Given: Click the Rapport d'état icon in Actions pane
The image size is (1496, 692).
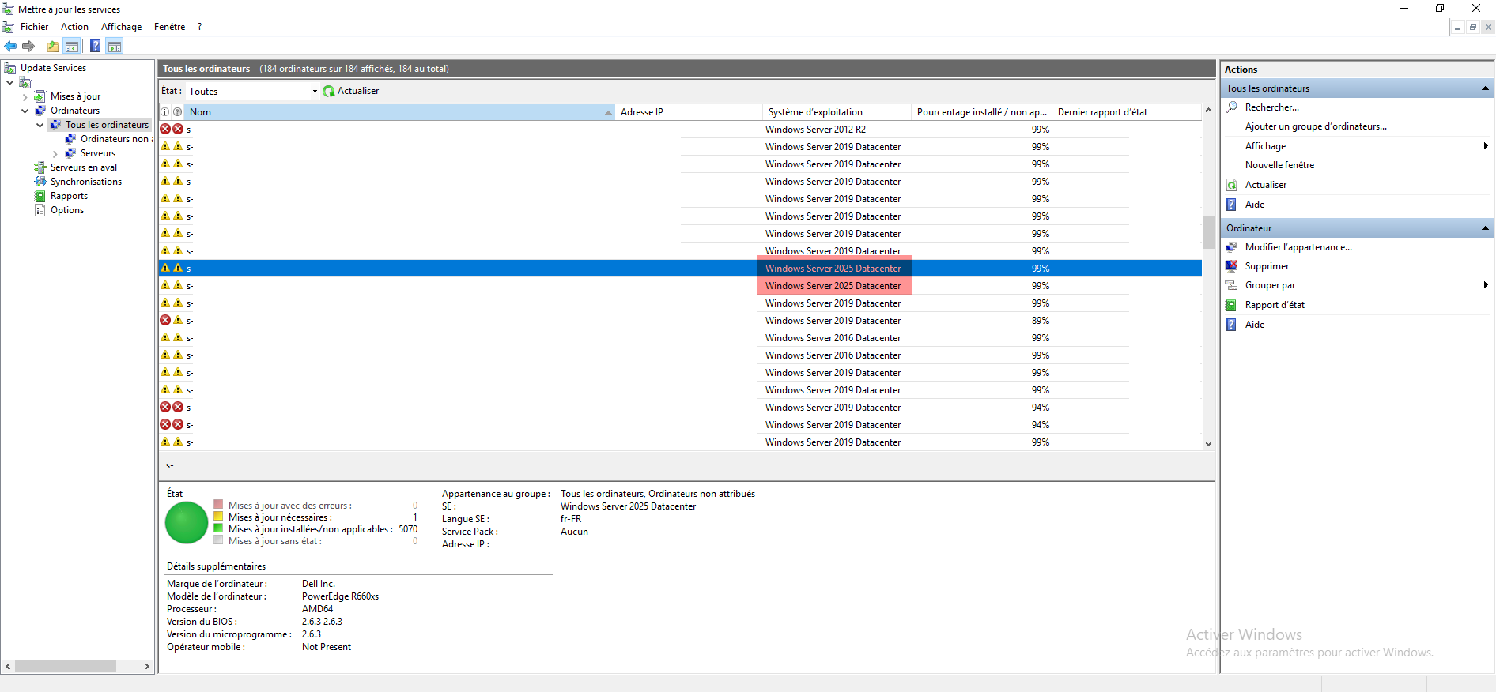Looking at the screenshot, I should [x=1231, y=305].
